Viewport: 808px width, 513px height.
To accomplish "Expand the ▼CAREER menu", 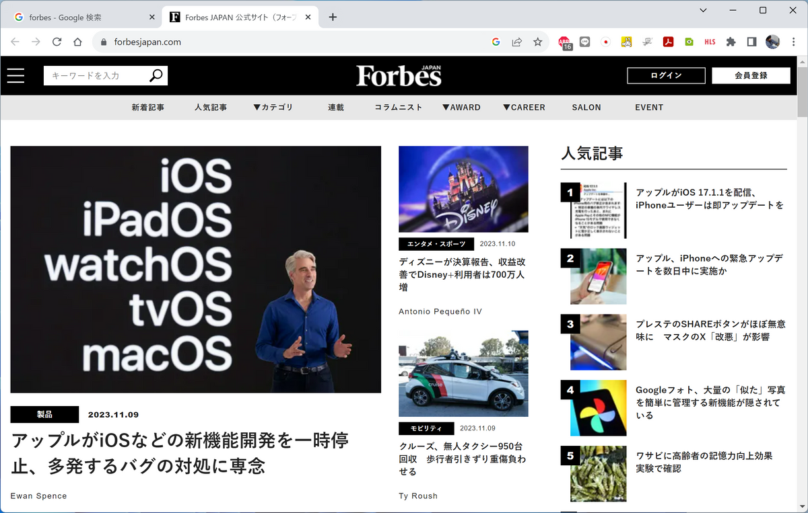I will (x=524, y=107).
